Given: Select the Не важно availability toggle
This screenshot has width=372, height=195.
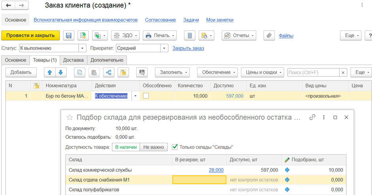Looking at the screenshot, I should click(x=154, y=147).
